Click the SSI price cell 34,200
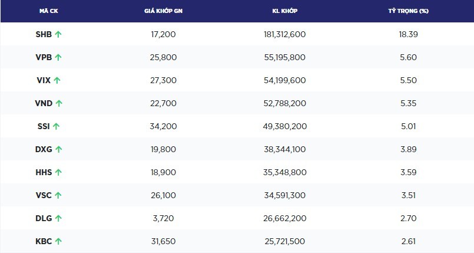The image size is (474, 253). click(x=163, y=126)
